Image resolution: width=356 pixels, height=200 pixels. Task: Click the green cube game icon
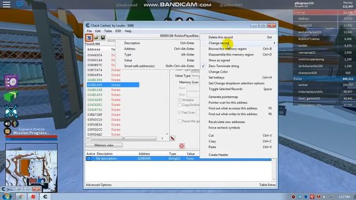11,96
